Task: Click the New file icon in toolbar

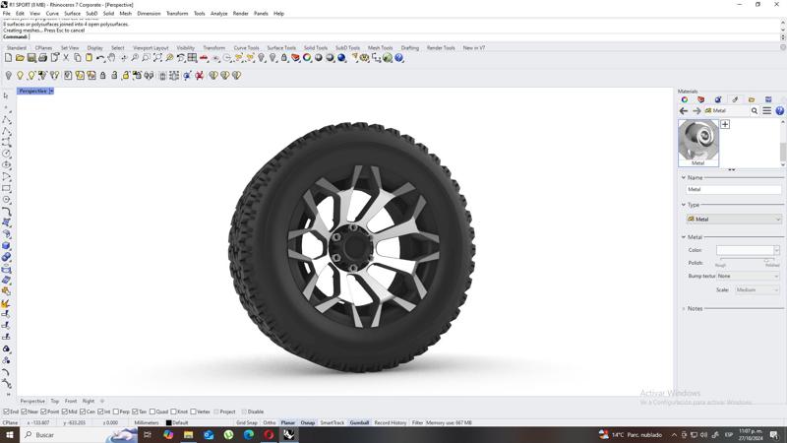Action: [x=8, y=58]
